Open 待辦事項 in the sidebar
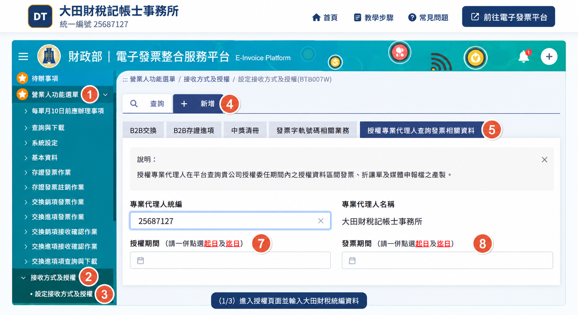 [x=45, y=79]
